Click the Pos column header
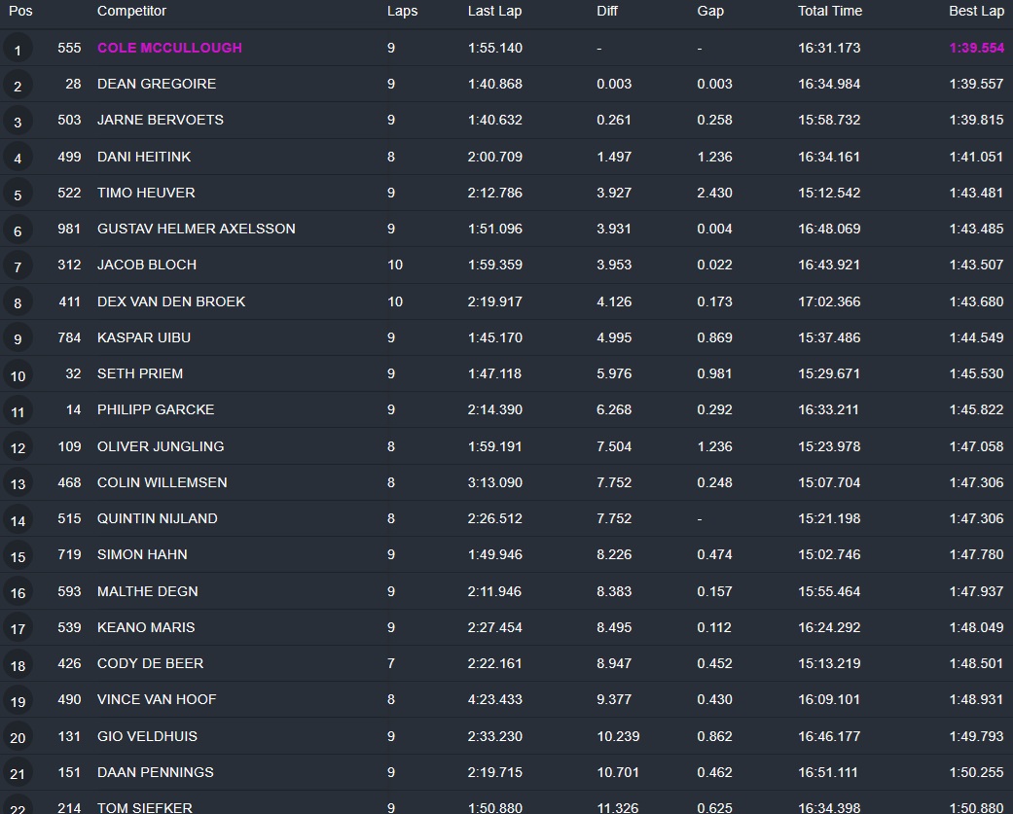1013x814 pixels. (20, 11)
